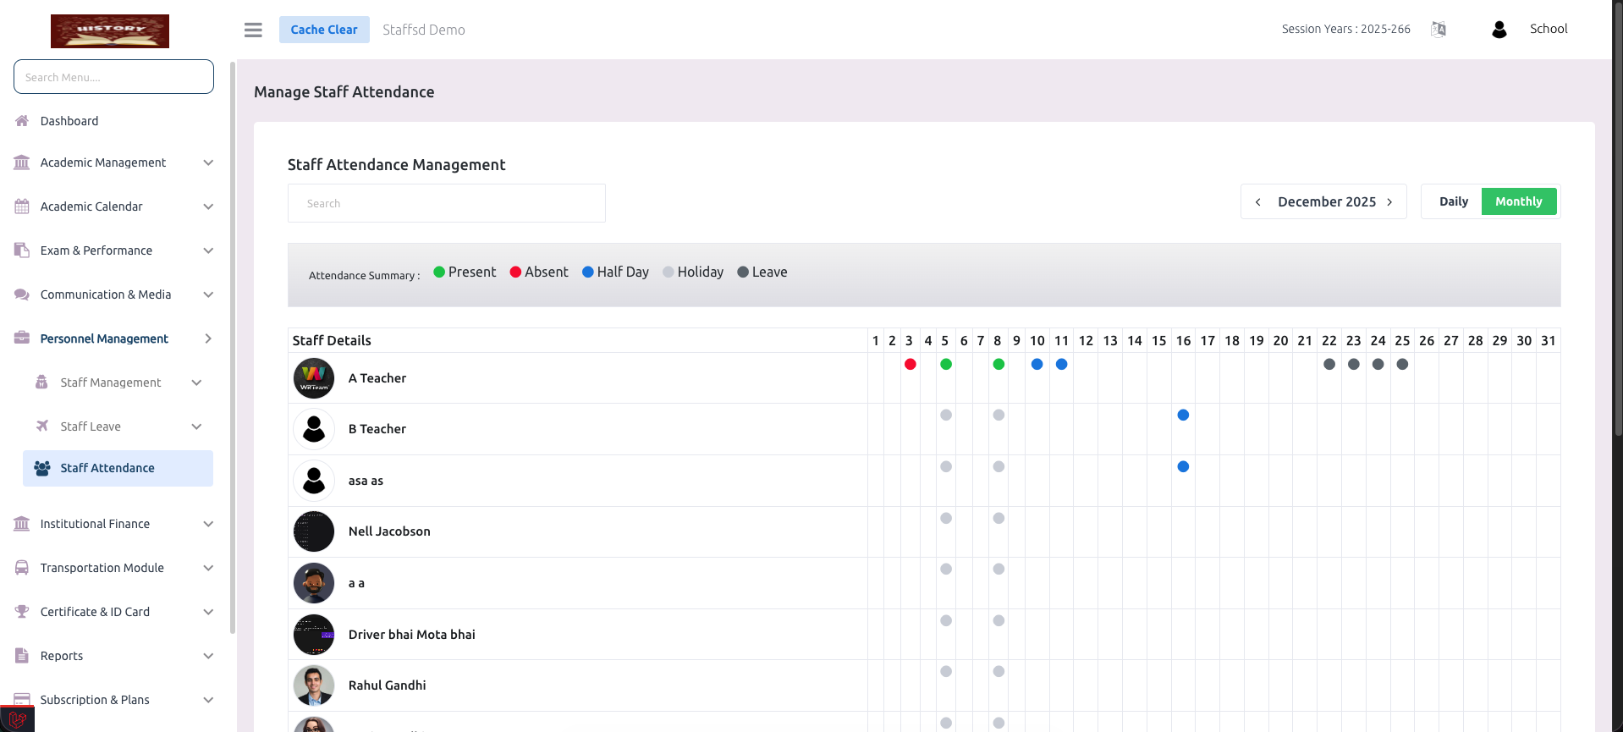Switch to Monthly attendance view

pos(1518,201)
